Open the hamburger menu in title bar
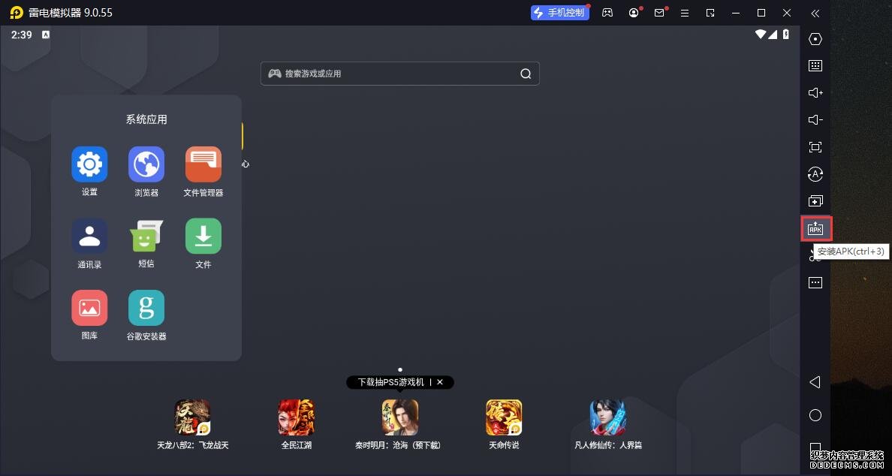The height and width of the screenshot is (476, 892). tap(684, 13)
